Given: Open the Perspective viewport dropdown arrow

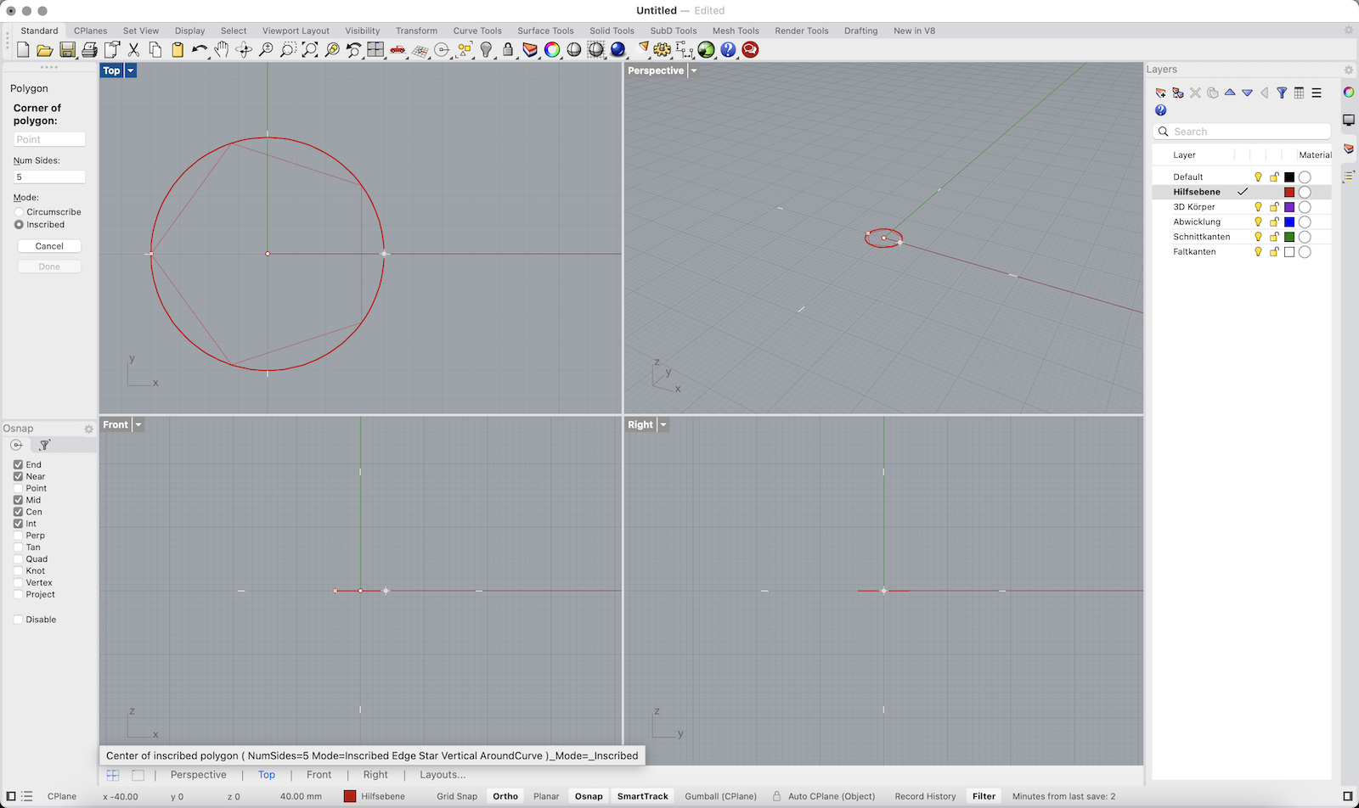Looking at the screenshot, I should click(x=694, y=70).
